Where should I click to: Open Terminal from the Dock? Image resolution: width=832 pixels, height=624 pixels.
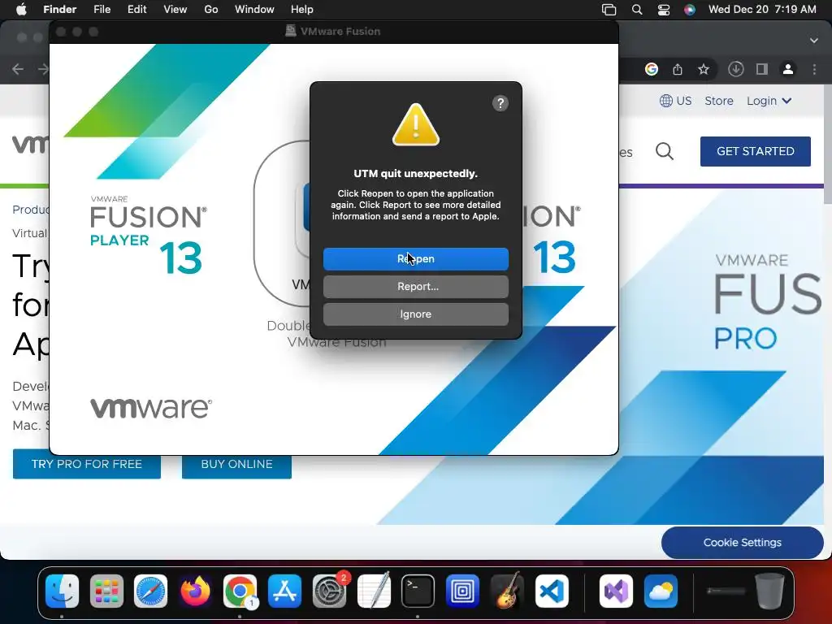coord(418,591)
